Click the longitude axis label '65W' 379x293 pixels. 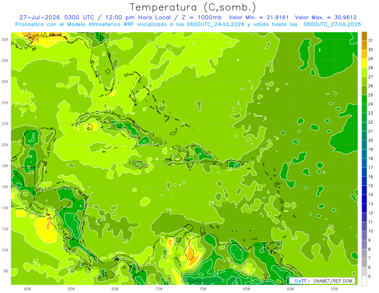click(x=247, y=289)
